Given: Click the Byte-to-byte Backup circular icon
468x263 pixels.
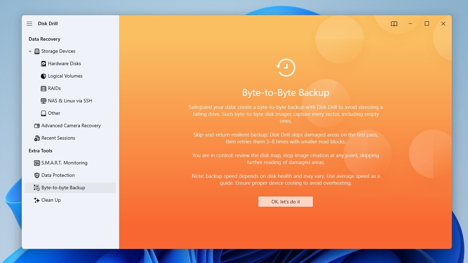Looking at the screenshot, I should (x=286, y=67).
